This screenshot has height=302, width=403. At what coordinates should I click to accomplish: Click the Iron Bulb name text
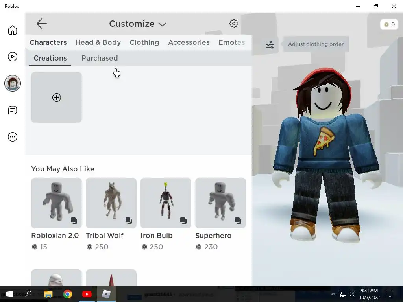(157, 236)
